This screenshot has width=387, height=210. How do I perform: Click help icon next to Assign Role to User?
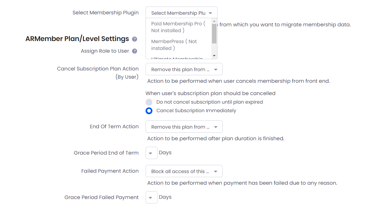coord(135,51)
